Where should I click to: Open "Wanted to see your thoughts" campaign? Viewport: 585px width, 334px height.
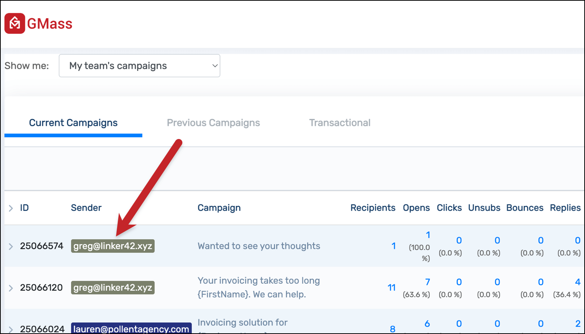tap(259, 246)
